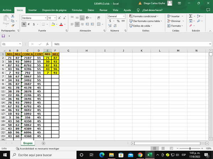
Task: Open the Insertar ribbon tab
Action: 32,10
